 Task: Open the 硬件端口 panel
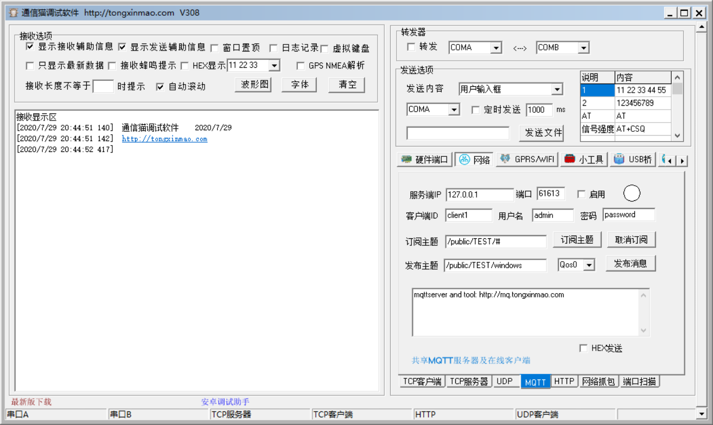pos(425,158)
